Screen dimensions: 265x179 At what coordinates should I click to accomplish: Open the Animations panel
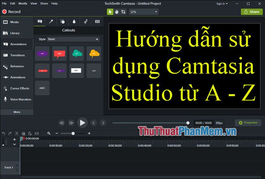point(17,77)
